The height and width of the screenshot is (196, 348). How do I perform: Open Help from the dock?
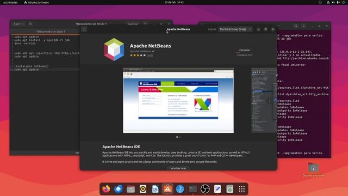point(180,189)
